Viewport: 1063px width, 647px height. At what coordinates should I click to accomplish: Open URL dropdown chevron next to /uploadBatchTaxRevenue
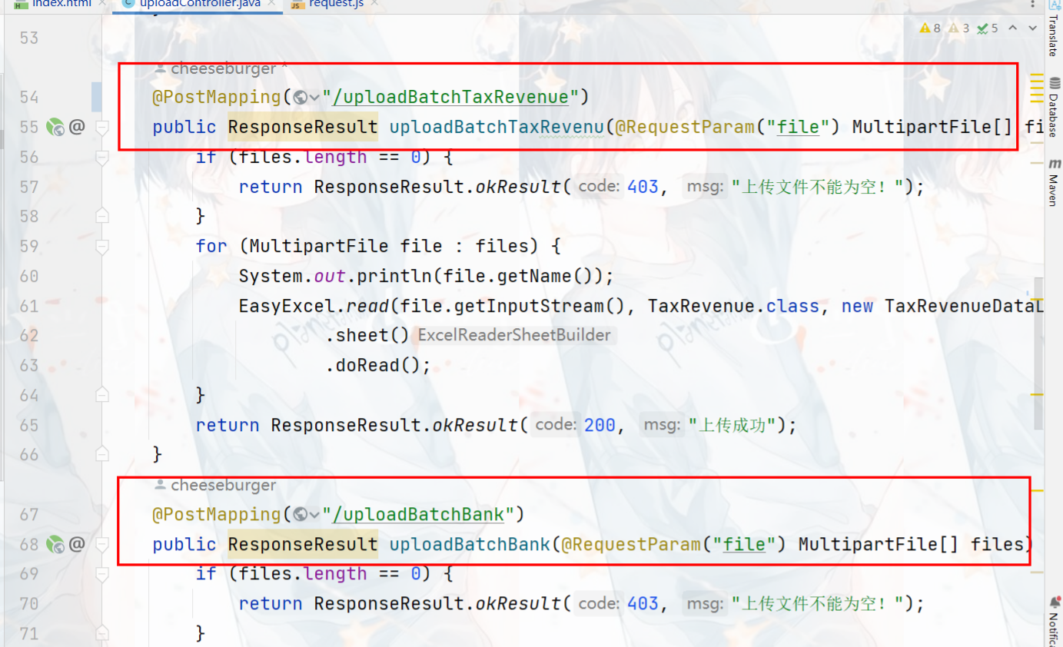click(314, 98)
